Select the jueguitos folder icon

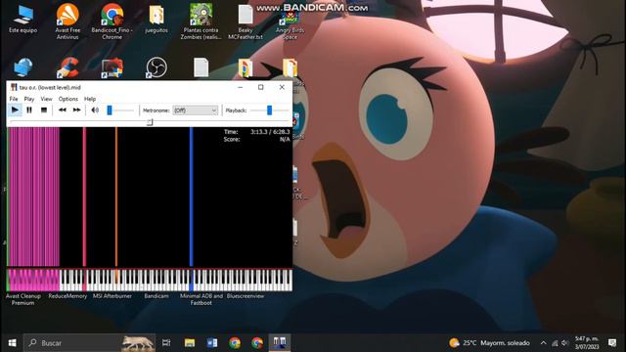click(156, 20)
